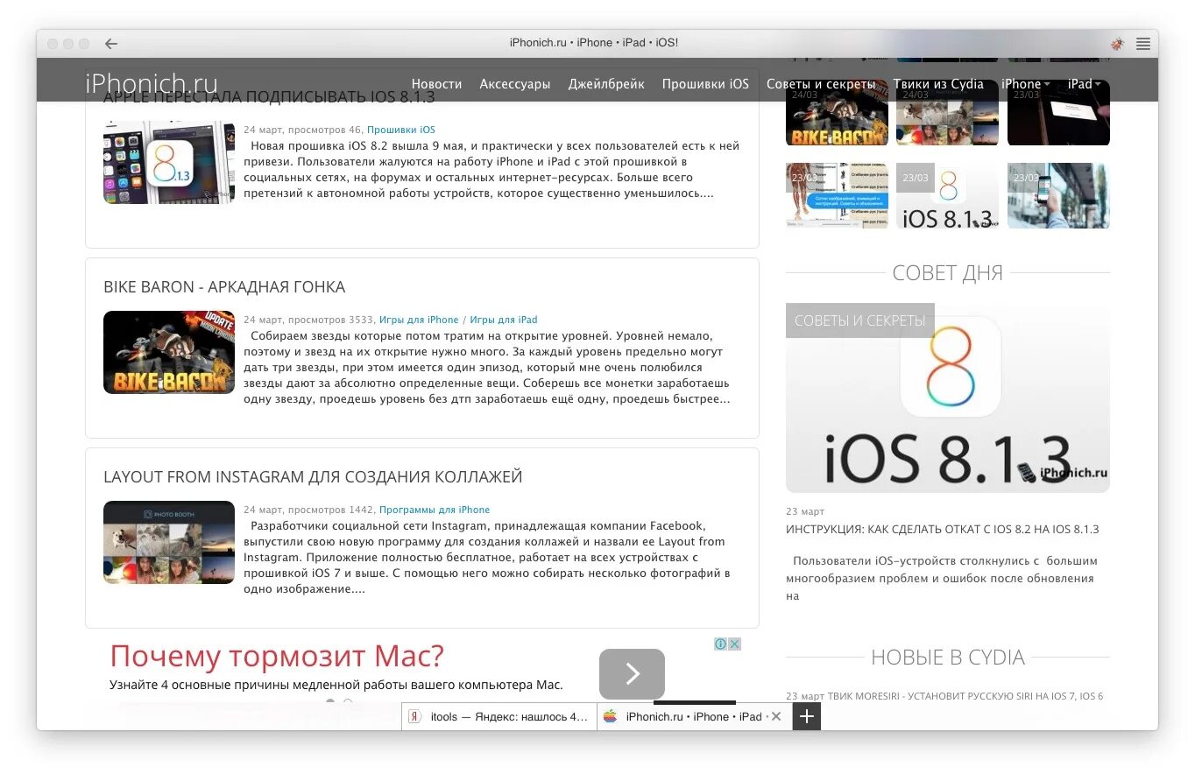Switch to the itools Яндекс tab
Image resolution: width=1195 pixels, height=774 pixels.
(x=499, y=716)
